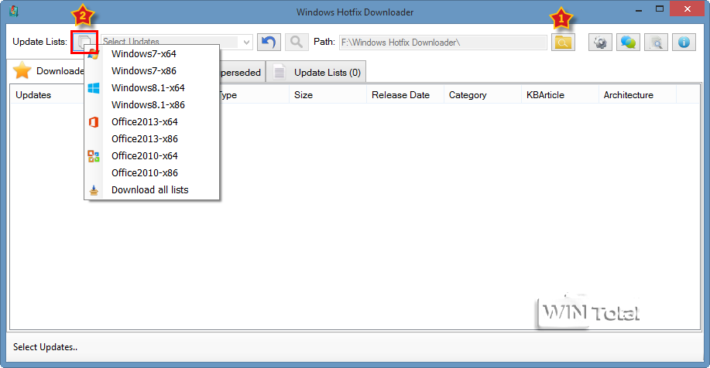
Task: Sort by KBArticle column header
Action: 560,95
